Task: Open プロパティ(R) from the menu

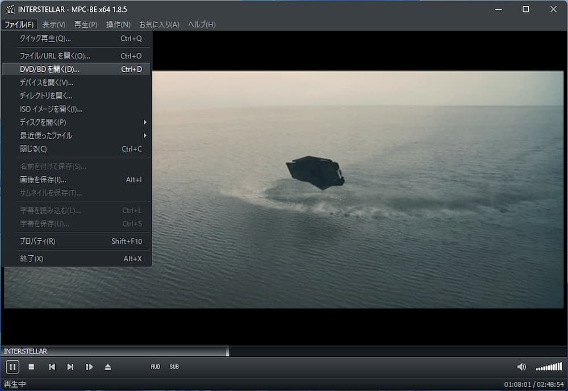Action: (x=76, y=241)
